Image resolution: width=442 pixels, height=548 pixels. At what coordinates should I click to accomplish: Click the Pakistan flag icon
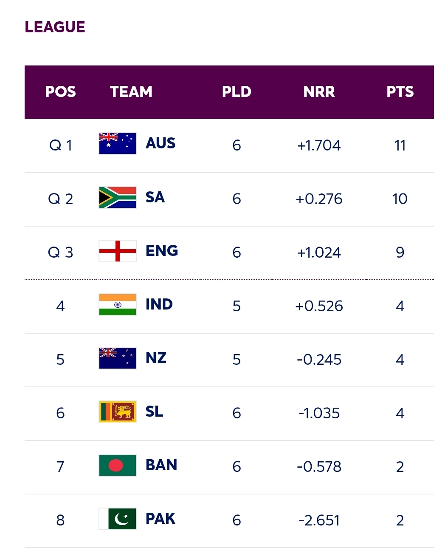pos(117,519)
